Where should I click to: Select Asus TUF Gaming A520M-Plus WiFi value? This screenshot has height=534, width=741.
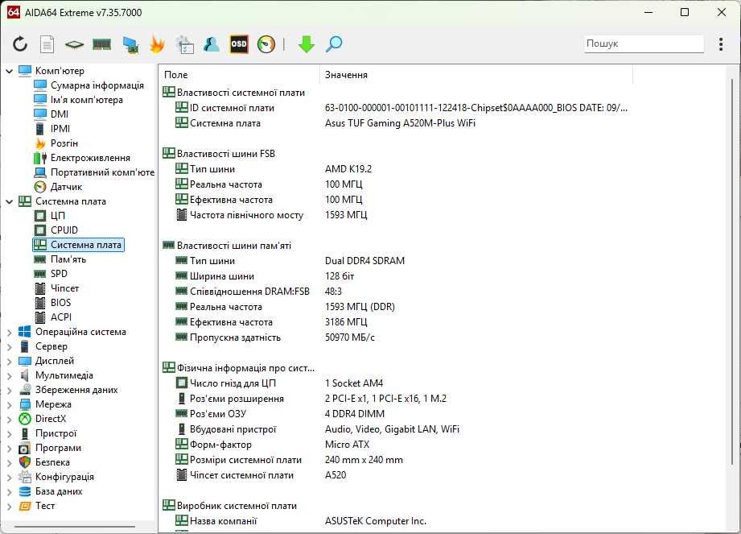click(x=401, y=123)
